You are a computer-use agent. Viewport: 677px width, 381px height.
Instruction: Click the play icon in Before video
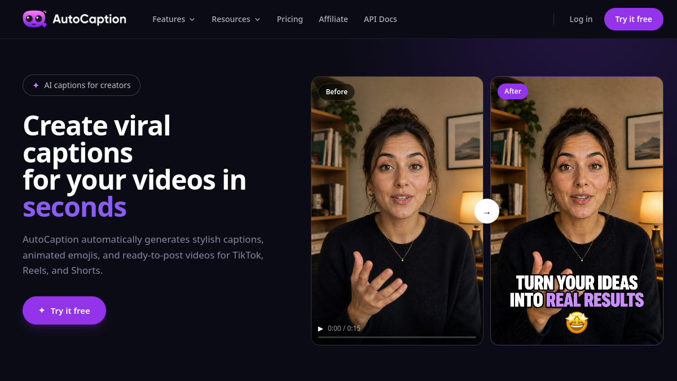(x=320, y=329)
